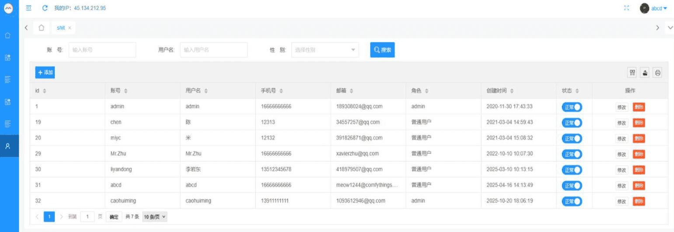Open the table column filter icon
This screenshot has width=674, height=232.
632,73
